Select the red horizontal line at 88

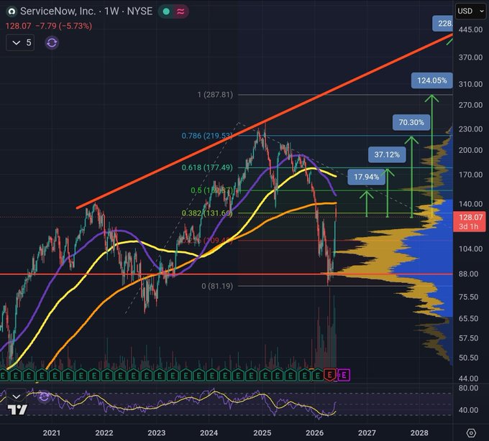point(226,274)
